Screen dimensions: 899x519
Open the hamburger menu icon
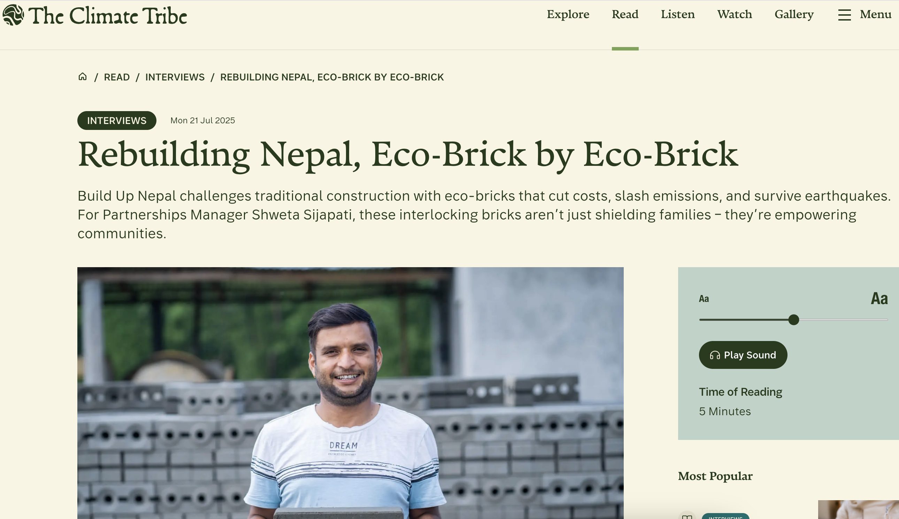pos(844,15)
